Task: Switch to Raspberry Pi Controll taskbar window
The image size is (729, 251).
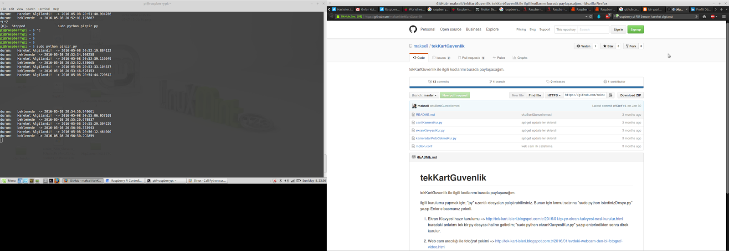Action: [x=124, y=181]
